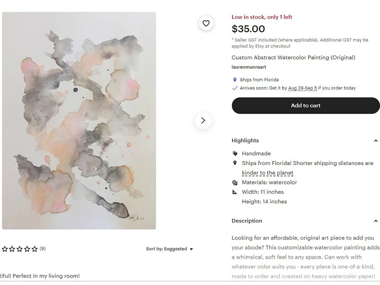Screen dimensions: 380x285
Task: Click the location pin in Highlights list
Action: tap(235, 163)
